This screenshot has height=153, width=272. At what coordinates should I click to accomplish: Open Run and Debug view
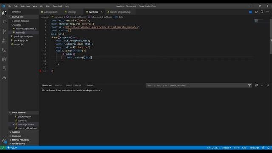click(4, 41)
